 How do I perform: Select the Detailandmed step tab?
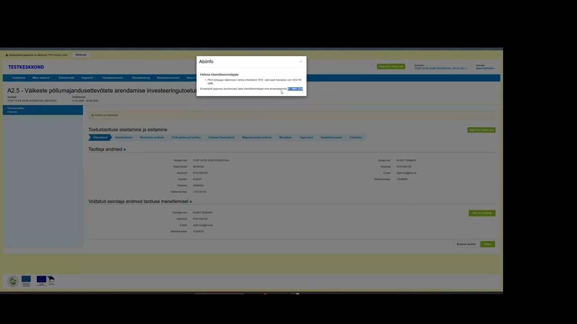pos(124,137)
